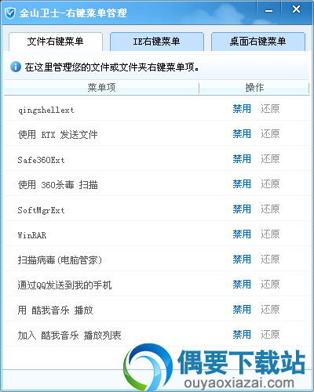
Task: Close the right-click menu manager window
Action: (296, 9)
